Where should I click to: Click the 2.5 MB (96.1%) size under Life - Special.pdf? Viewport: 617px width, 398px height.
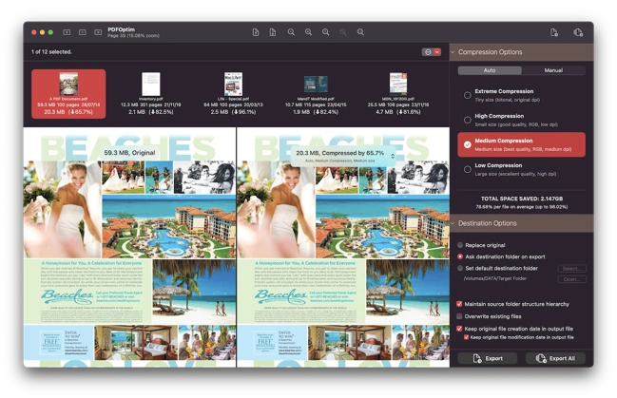click(233, 112)
